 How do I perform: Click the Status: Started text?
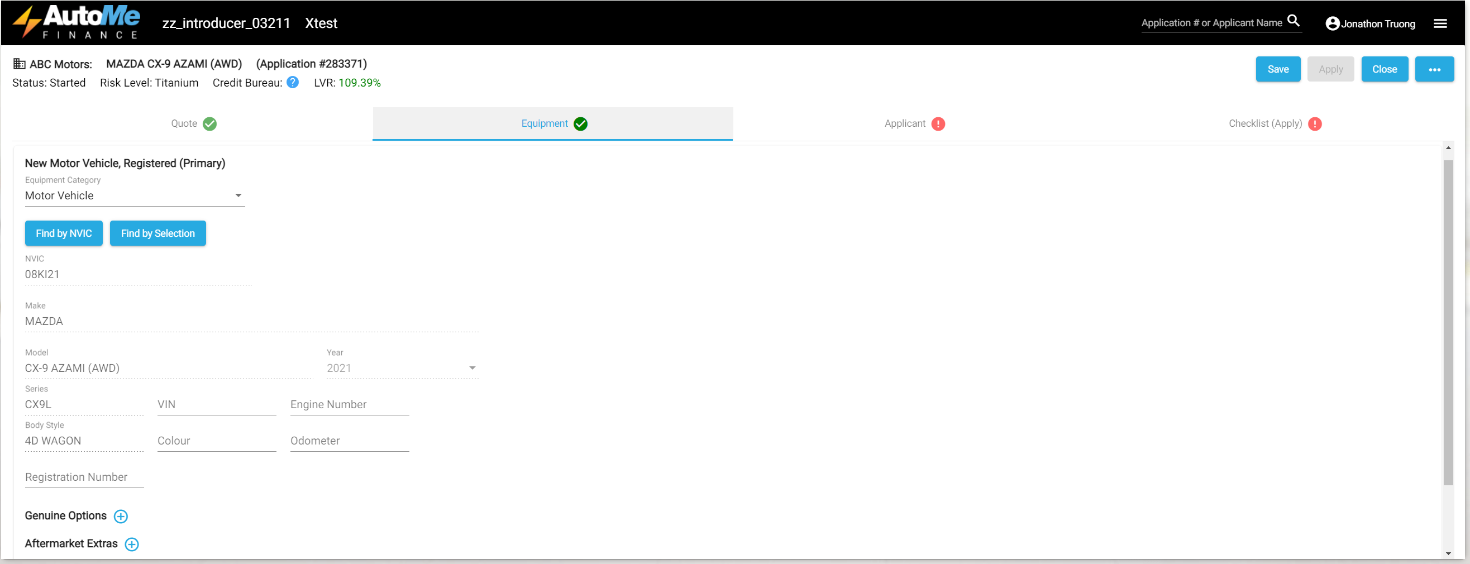click(x=49, y=83)
